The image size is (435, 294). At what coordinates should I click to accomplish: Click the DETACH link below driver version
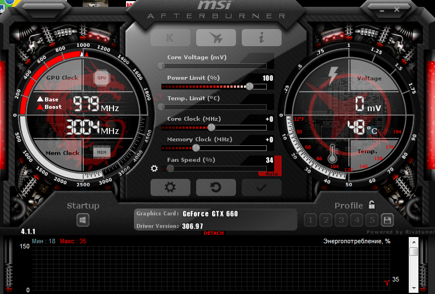pos(214,233)
